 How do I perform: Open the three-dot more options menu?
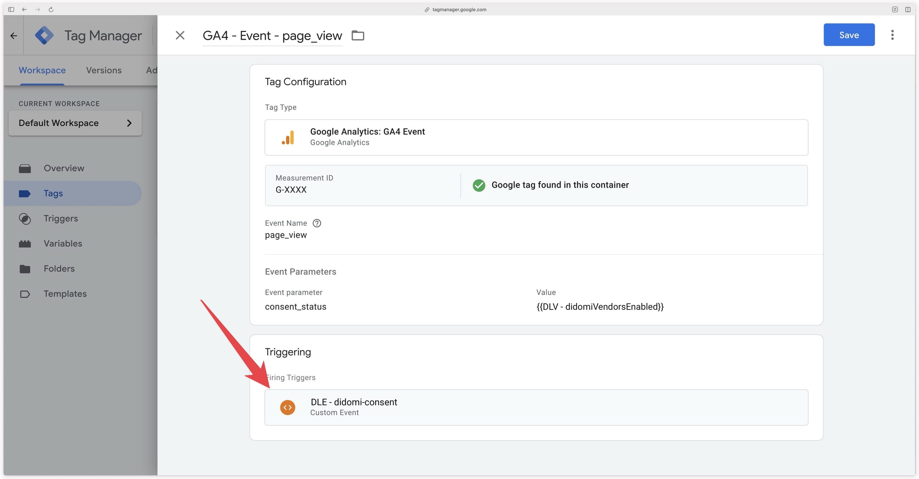(x=892, y=35)
